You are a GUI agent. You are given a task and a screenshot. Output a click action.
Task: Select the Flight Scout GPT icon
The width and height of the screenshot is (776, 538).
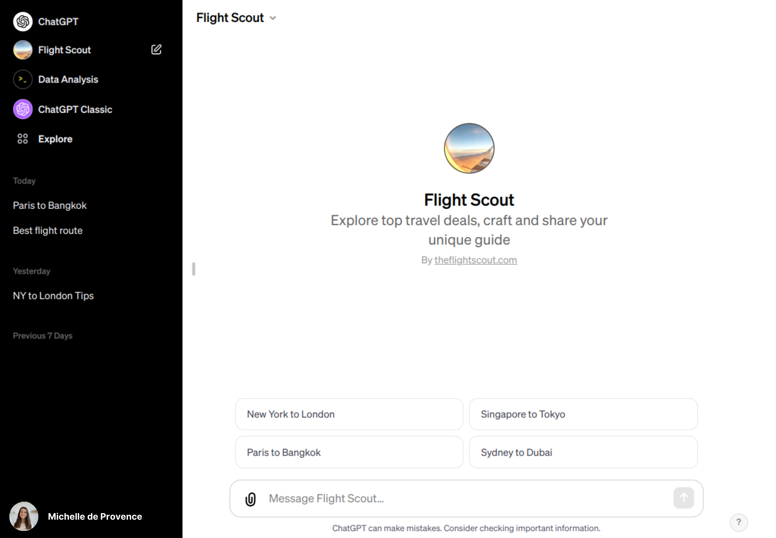click(x=23, y=49)
